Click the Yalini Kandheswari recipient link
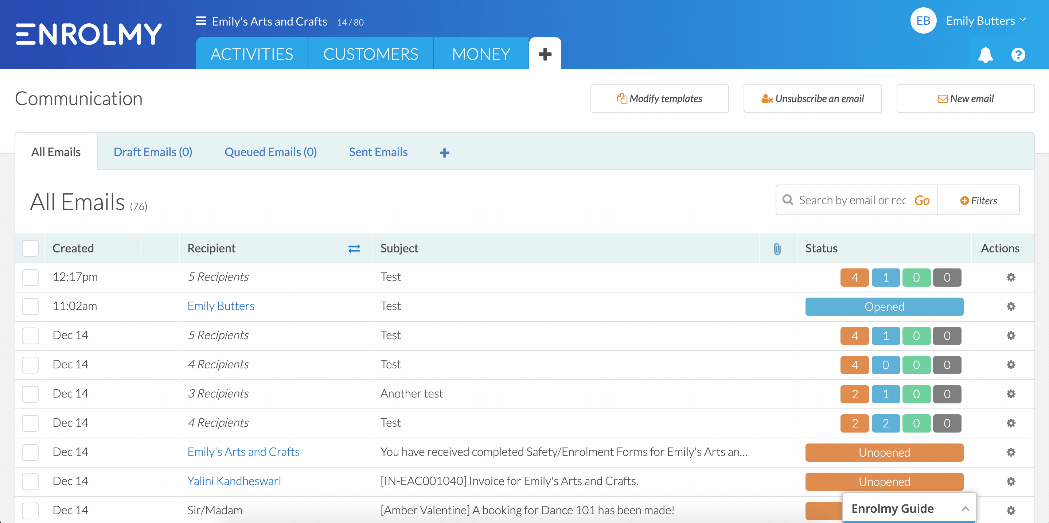Viewport: 1049px width, 523px height. point(234,480)
